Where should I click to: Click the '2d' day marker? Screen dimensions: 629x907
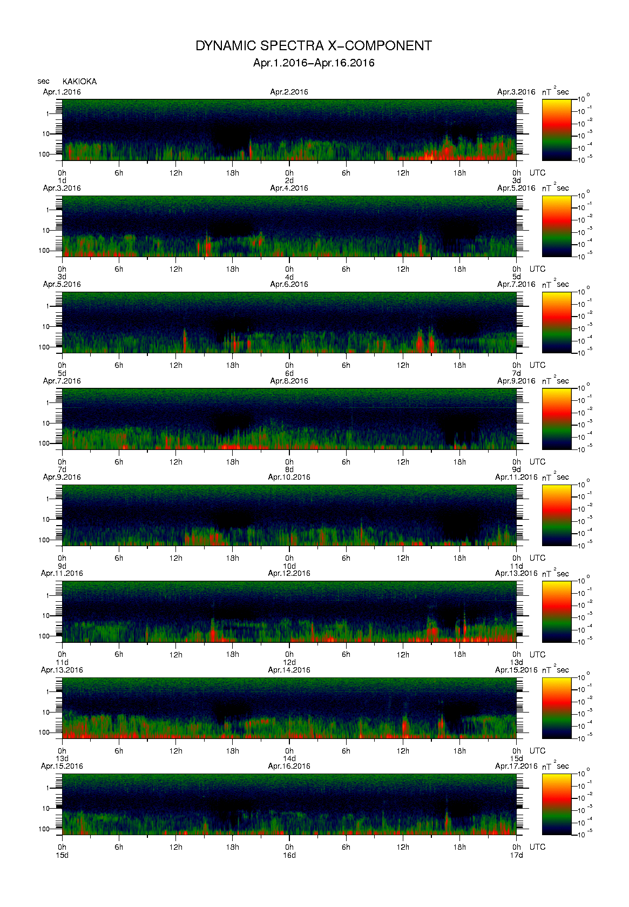289,180
